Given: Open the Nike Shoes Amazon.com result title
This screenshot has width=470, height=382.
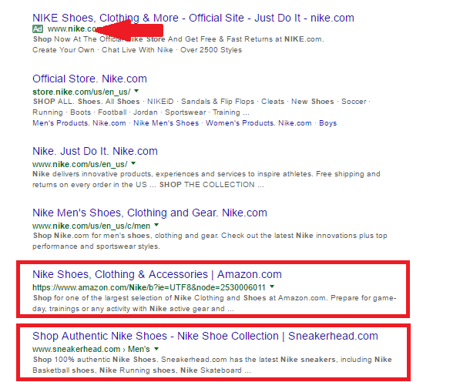Looking at the screenshot, I should (157, 274).
